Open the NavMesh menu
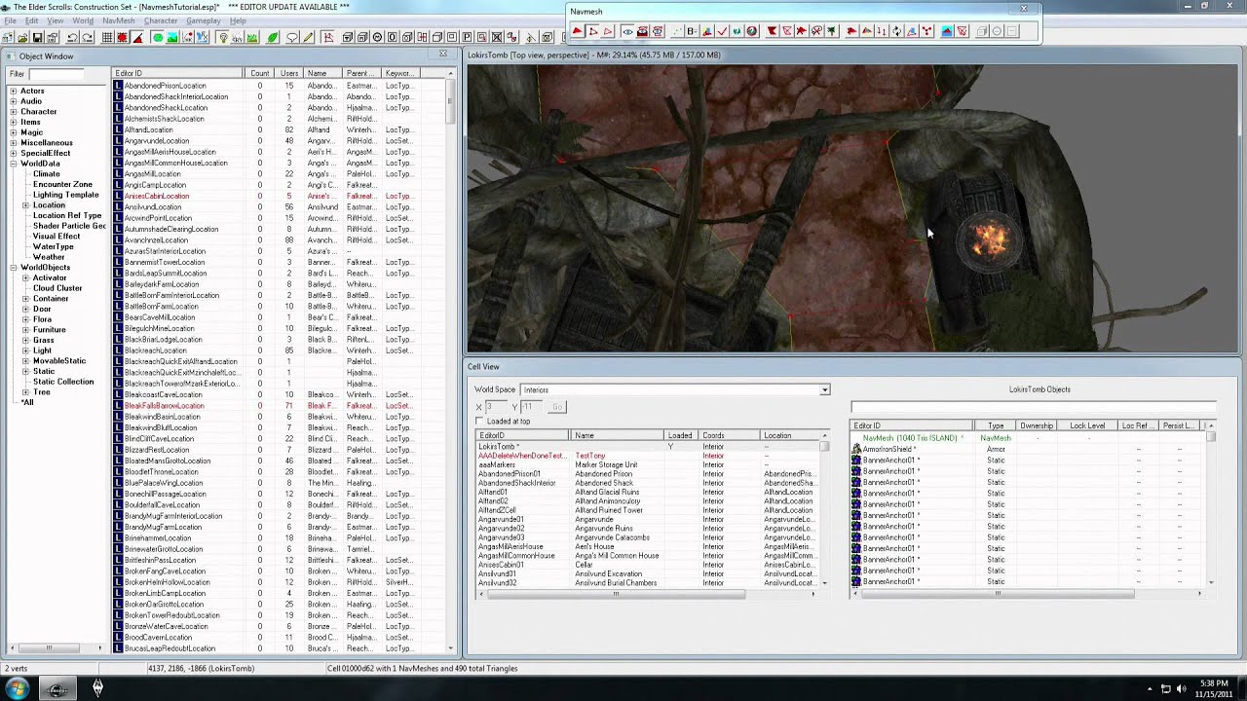Screen dimensions: 1247x701 tap(118, 20)
